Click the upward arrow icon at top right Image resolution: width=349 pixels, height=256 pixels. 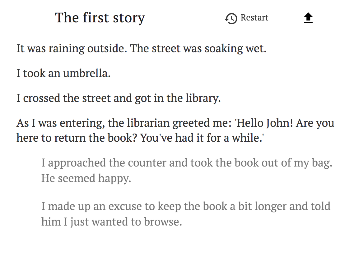(308, 18)
